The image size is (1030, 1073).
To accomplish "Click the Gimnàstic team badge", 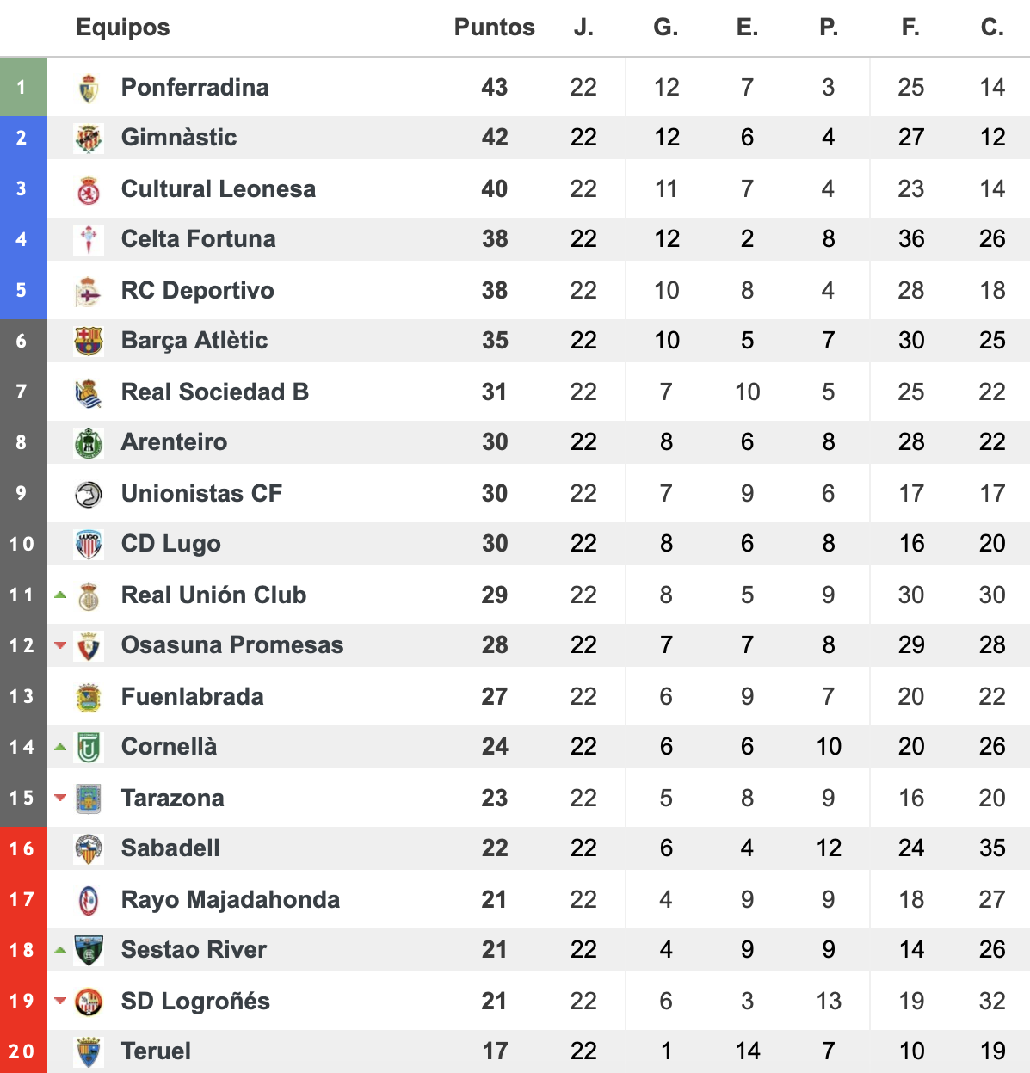I will pyautogui.click(x=89, y=139).
